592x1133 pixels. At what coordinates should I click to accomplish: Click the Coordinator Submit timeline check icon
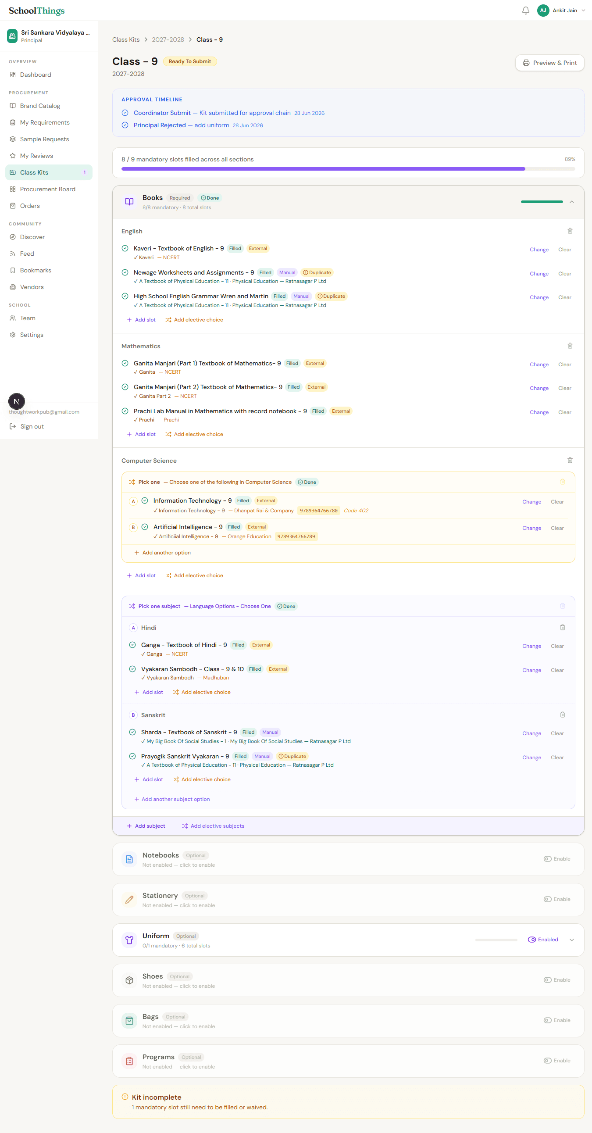(x=125, y=113)
